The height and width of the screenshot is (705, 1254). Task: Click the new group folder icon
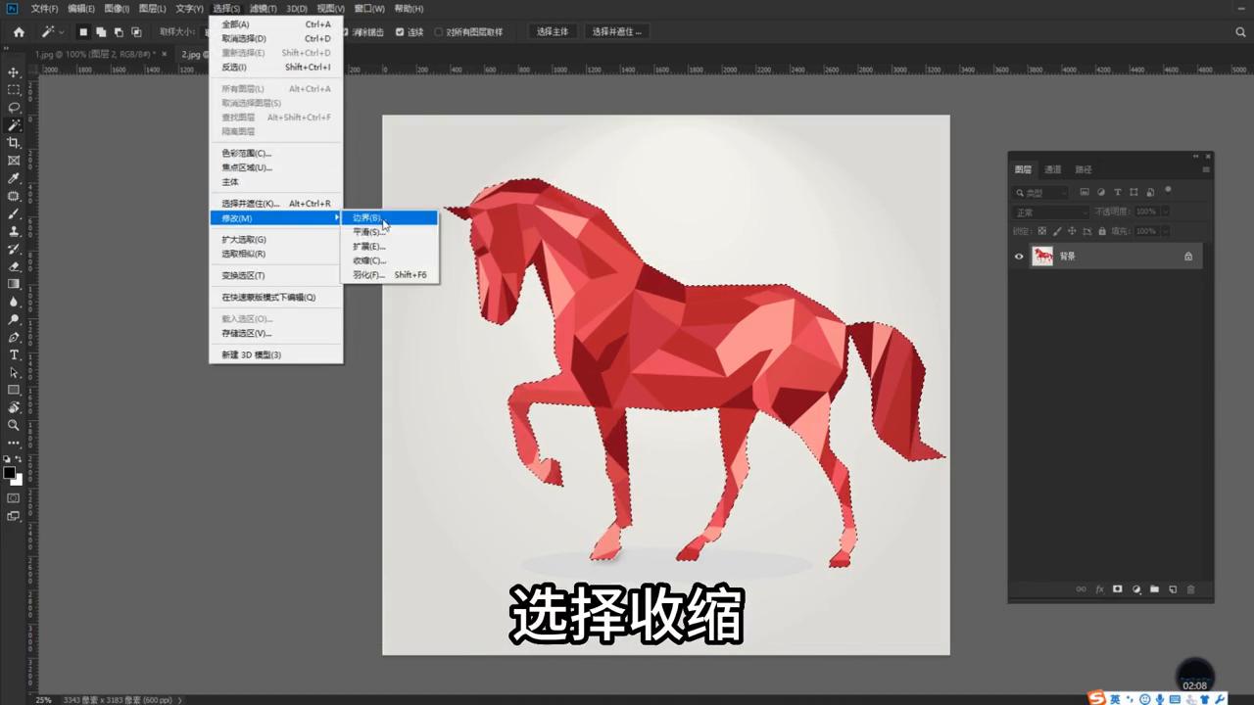tap(1154, 589)
